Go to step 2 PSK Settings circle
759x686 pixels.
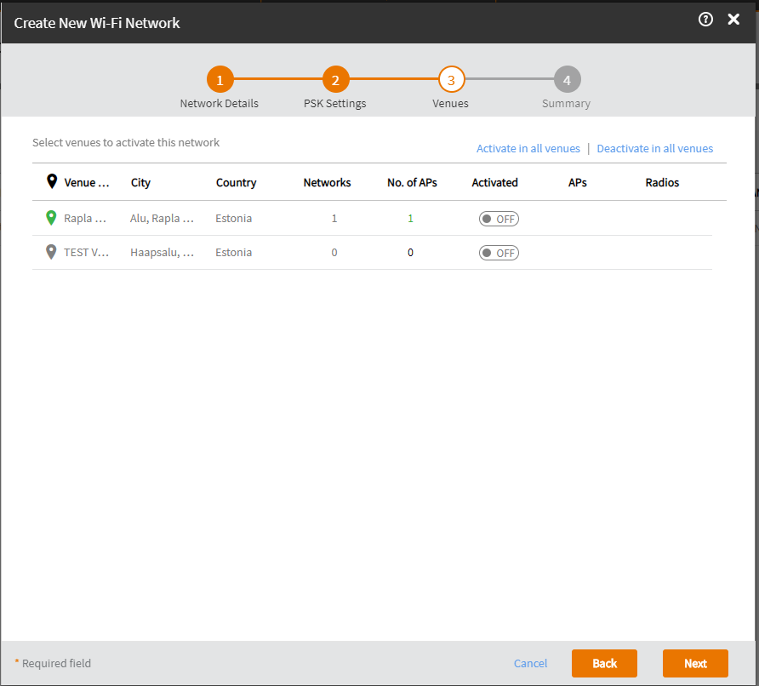pyautogui.click(x=335, y=81)
